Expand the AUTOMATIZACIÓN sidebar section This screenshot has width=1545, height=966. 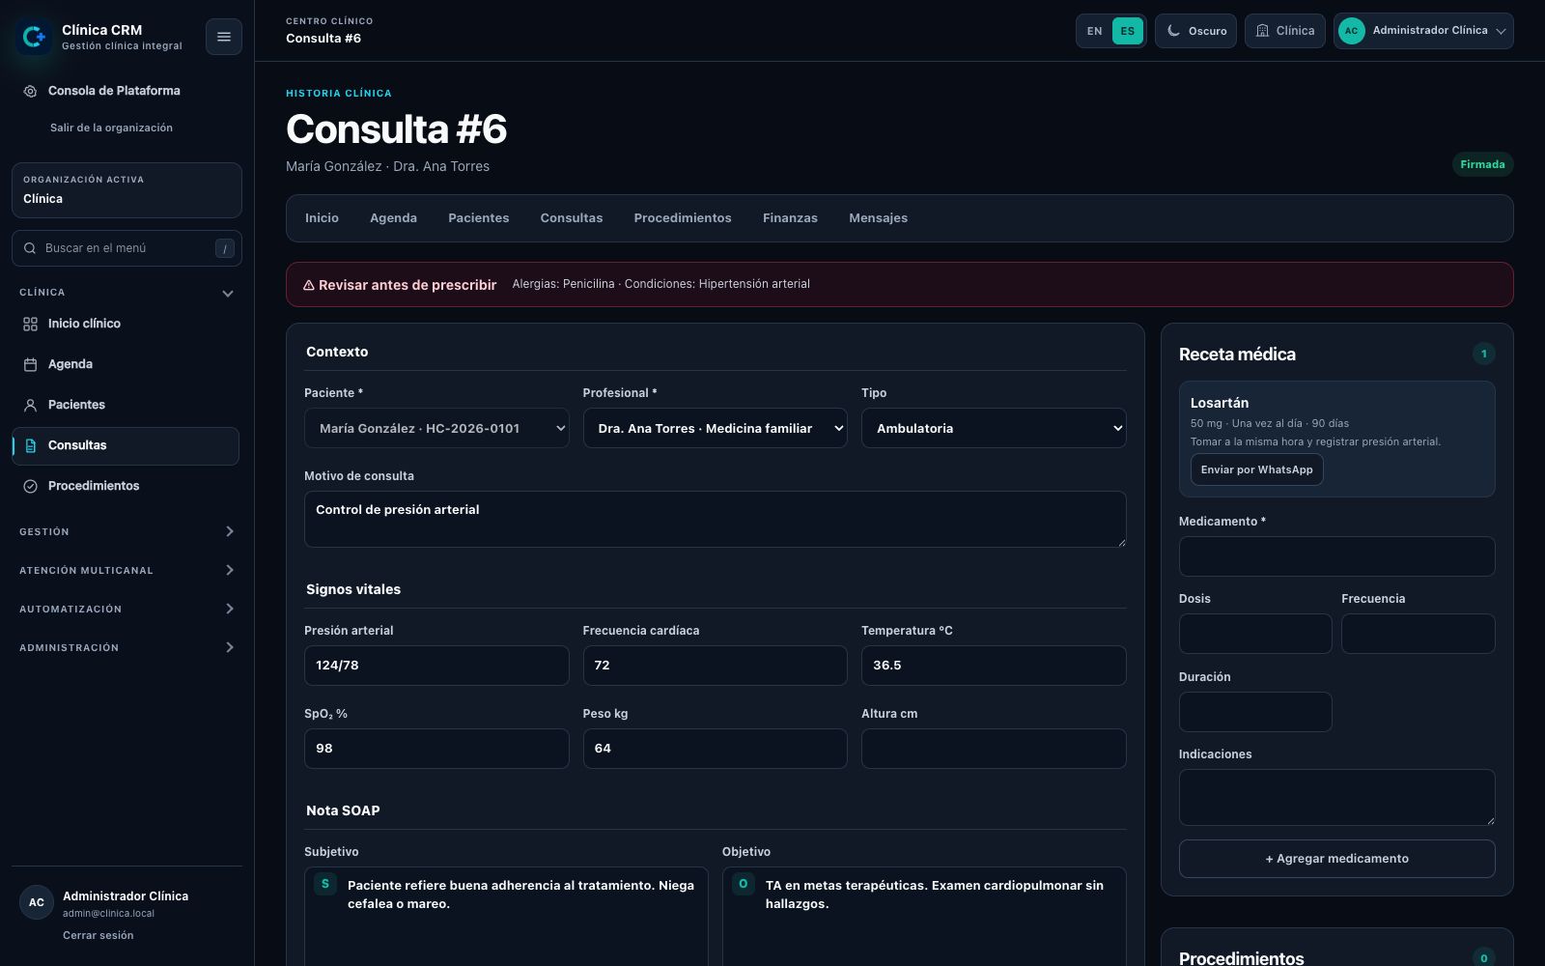click(x=126, y=609)
